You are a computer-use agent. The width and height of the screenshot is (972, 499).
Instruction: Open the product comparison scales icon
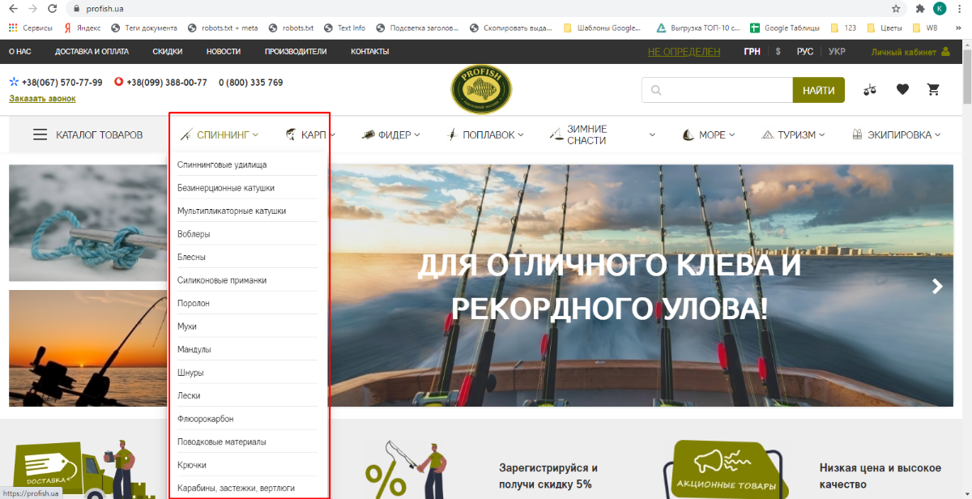click(870, 90)
